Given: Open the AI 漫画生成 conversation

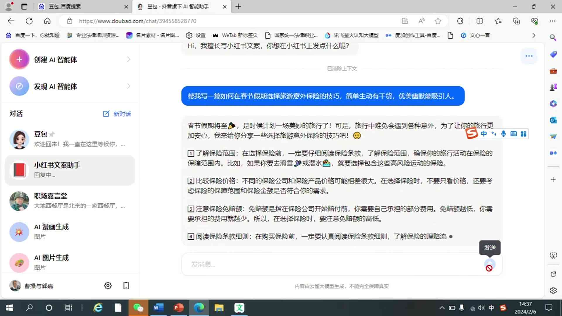Looking at the screenshot, I should click(x=70, y=232).
